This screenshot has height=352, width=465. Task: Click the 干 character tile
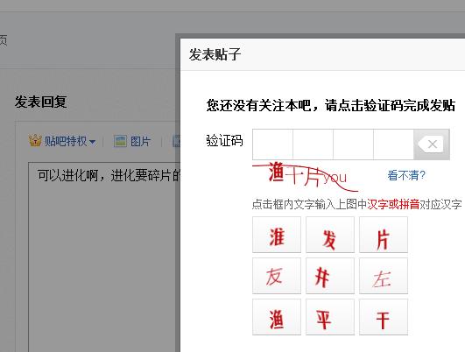point(384,317)
